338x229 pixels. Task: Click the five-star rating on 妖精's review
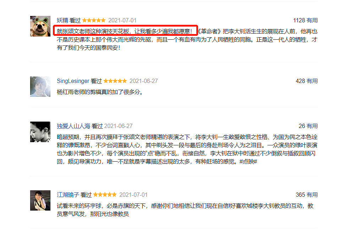click(94, 20)
